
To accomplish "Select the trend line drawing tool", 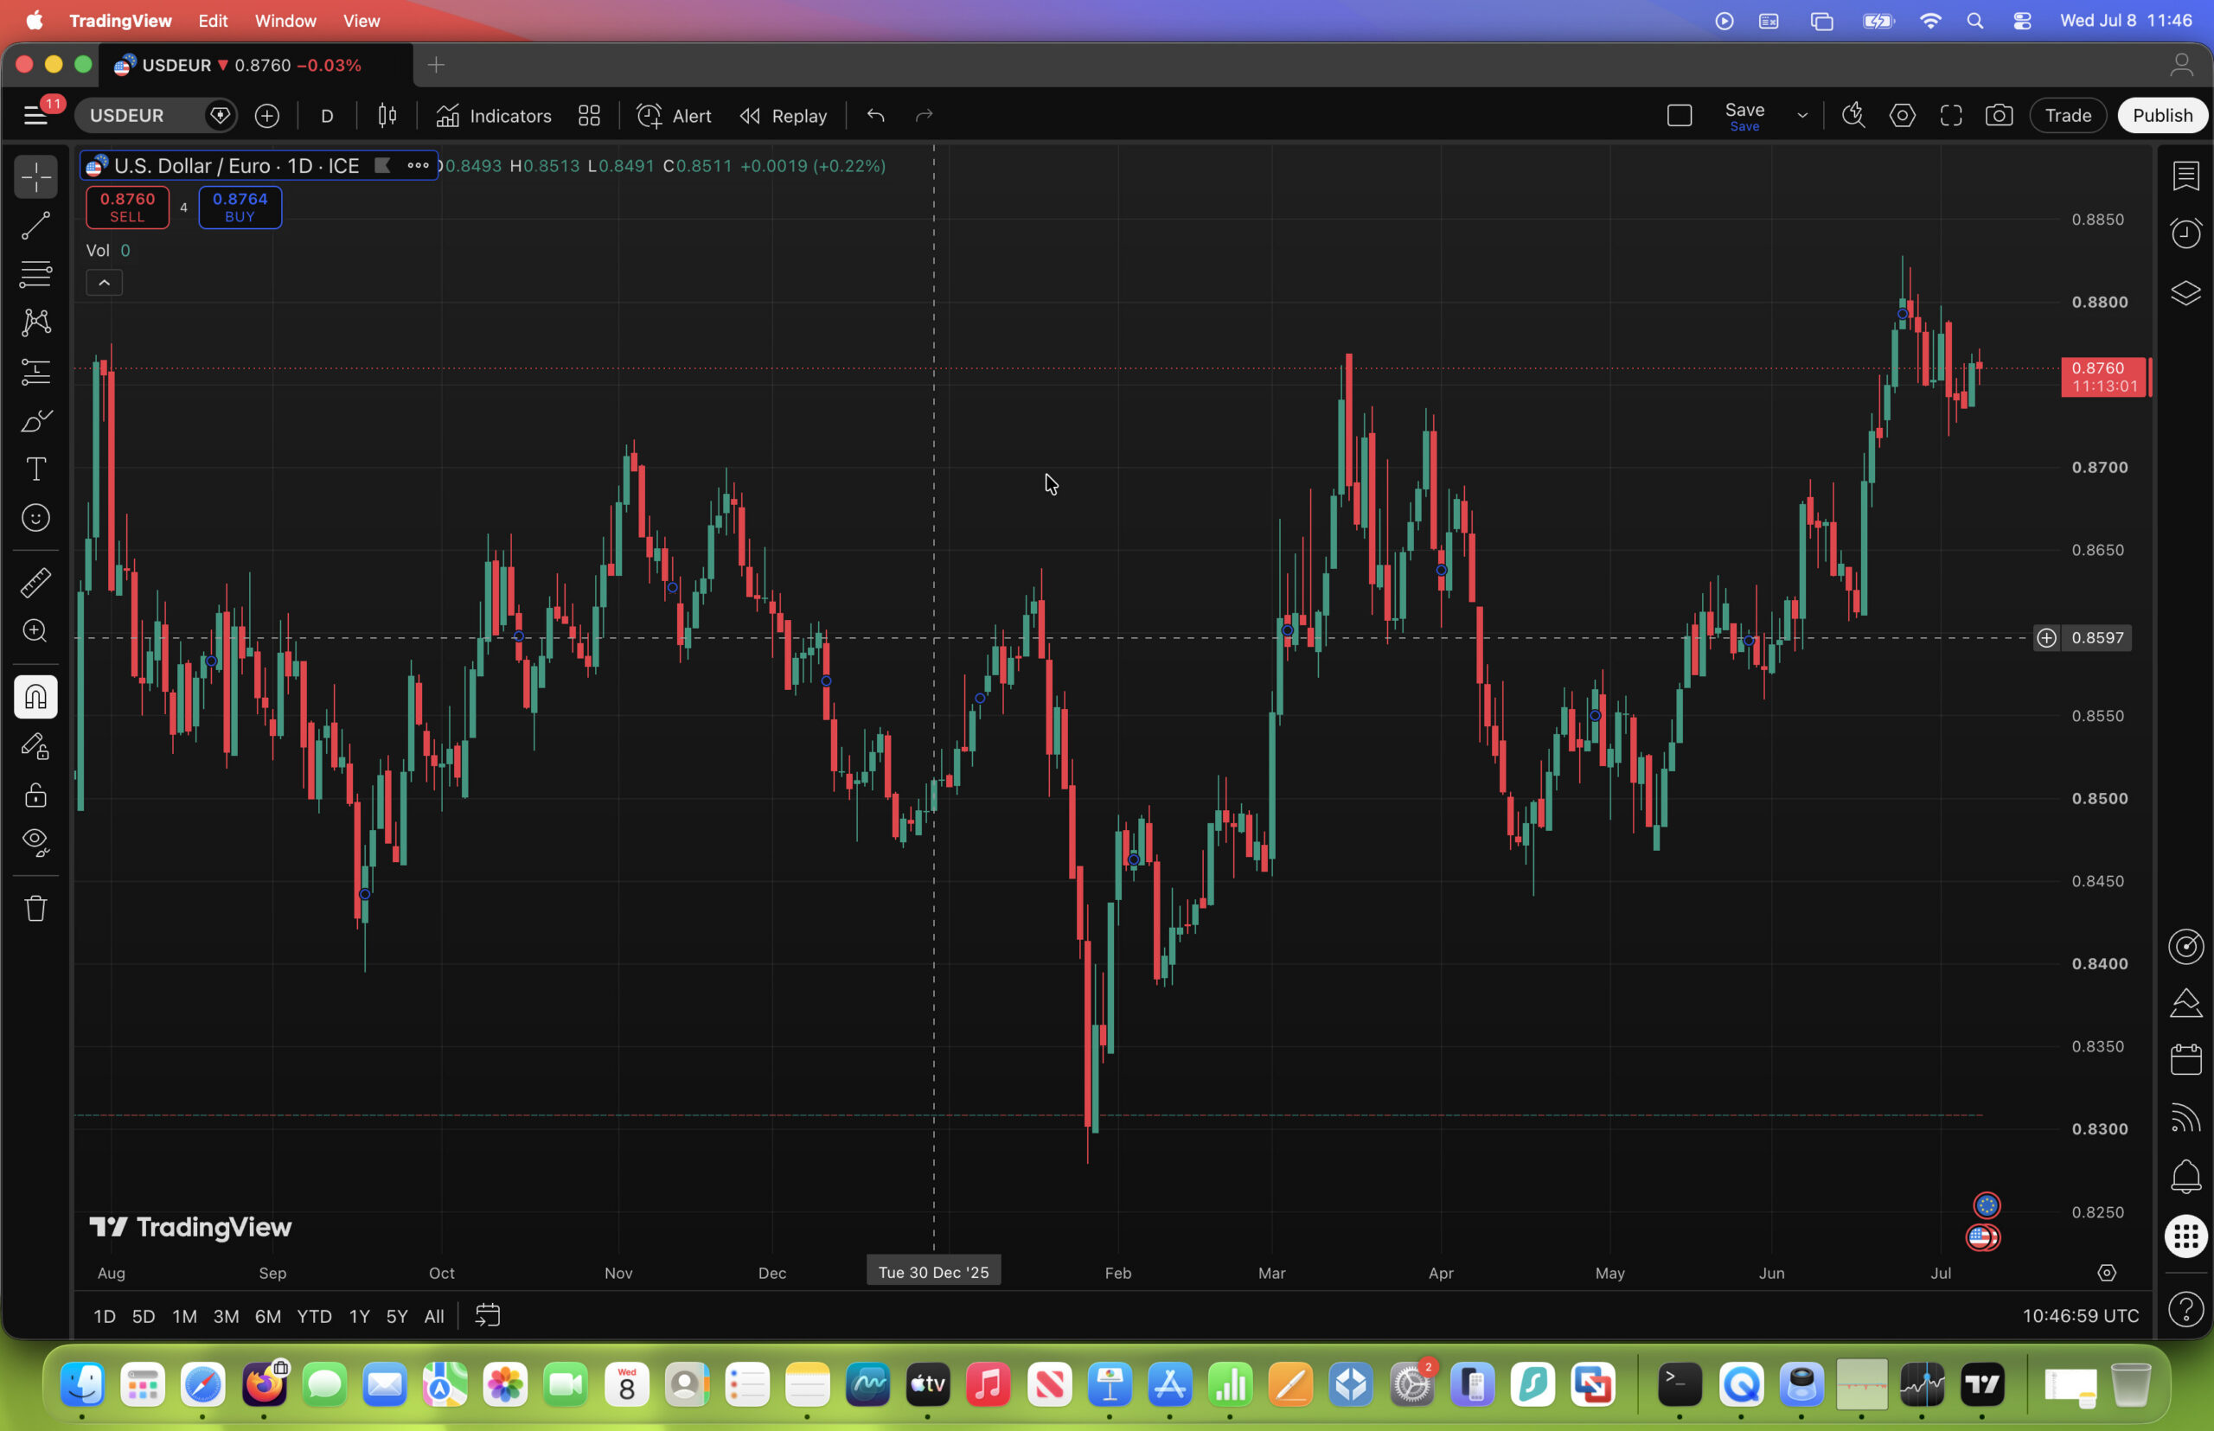I will coord(35,225).
